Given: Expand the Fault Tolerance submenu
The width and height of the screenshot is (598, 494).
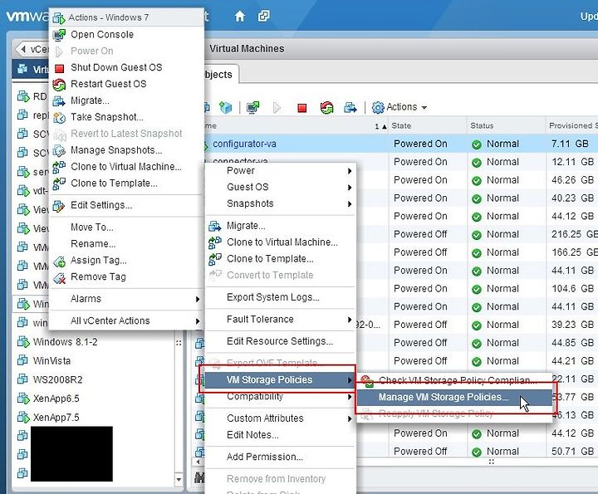Looking at the screenshot, I should point(281,320).
